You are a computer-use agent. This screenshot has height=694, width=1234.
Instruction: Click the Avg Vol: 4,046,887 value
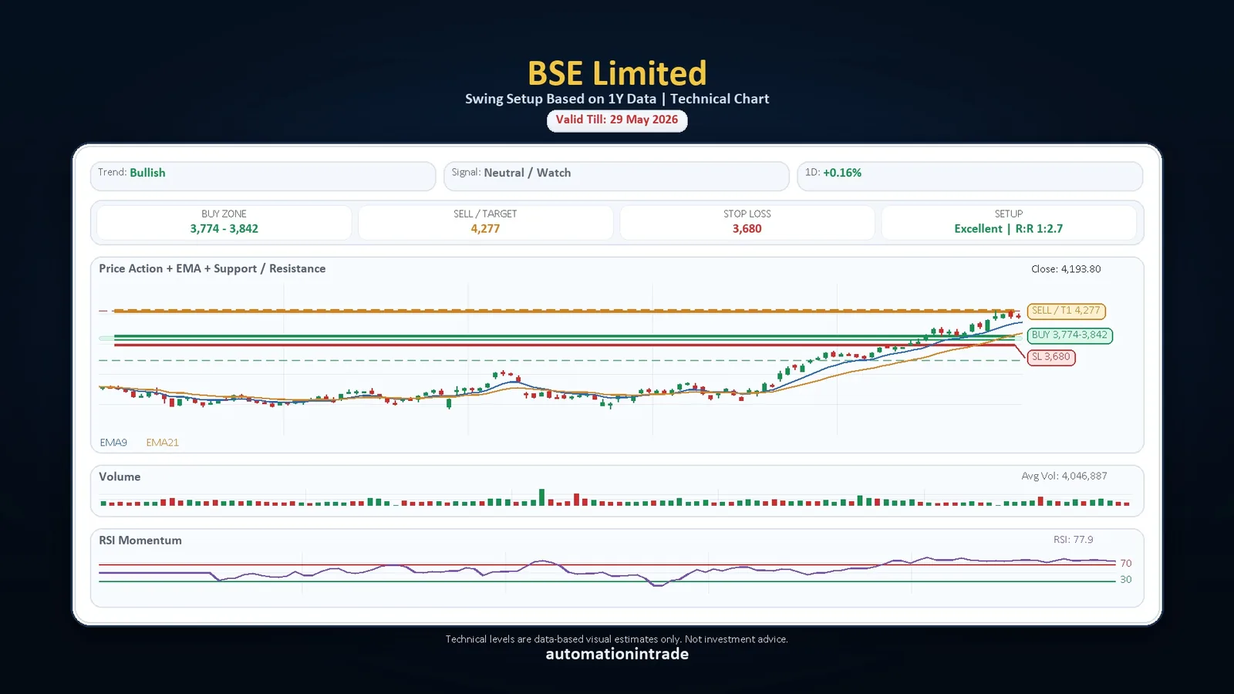point(1064,476)
